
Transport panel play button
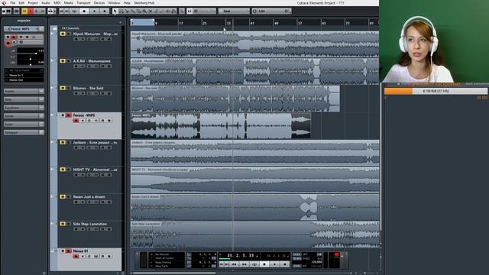coord(275,264)
